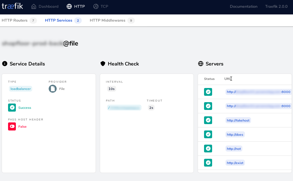The height and width of the screenshot is (181, 293).
Task: Click the Service Details heading
Action: [27, 64]
